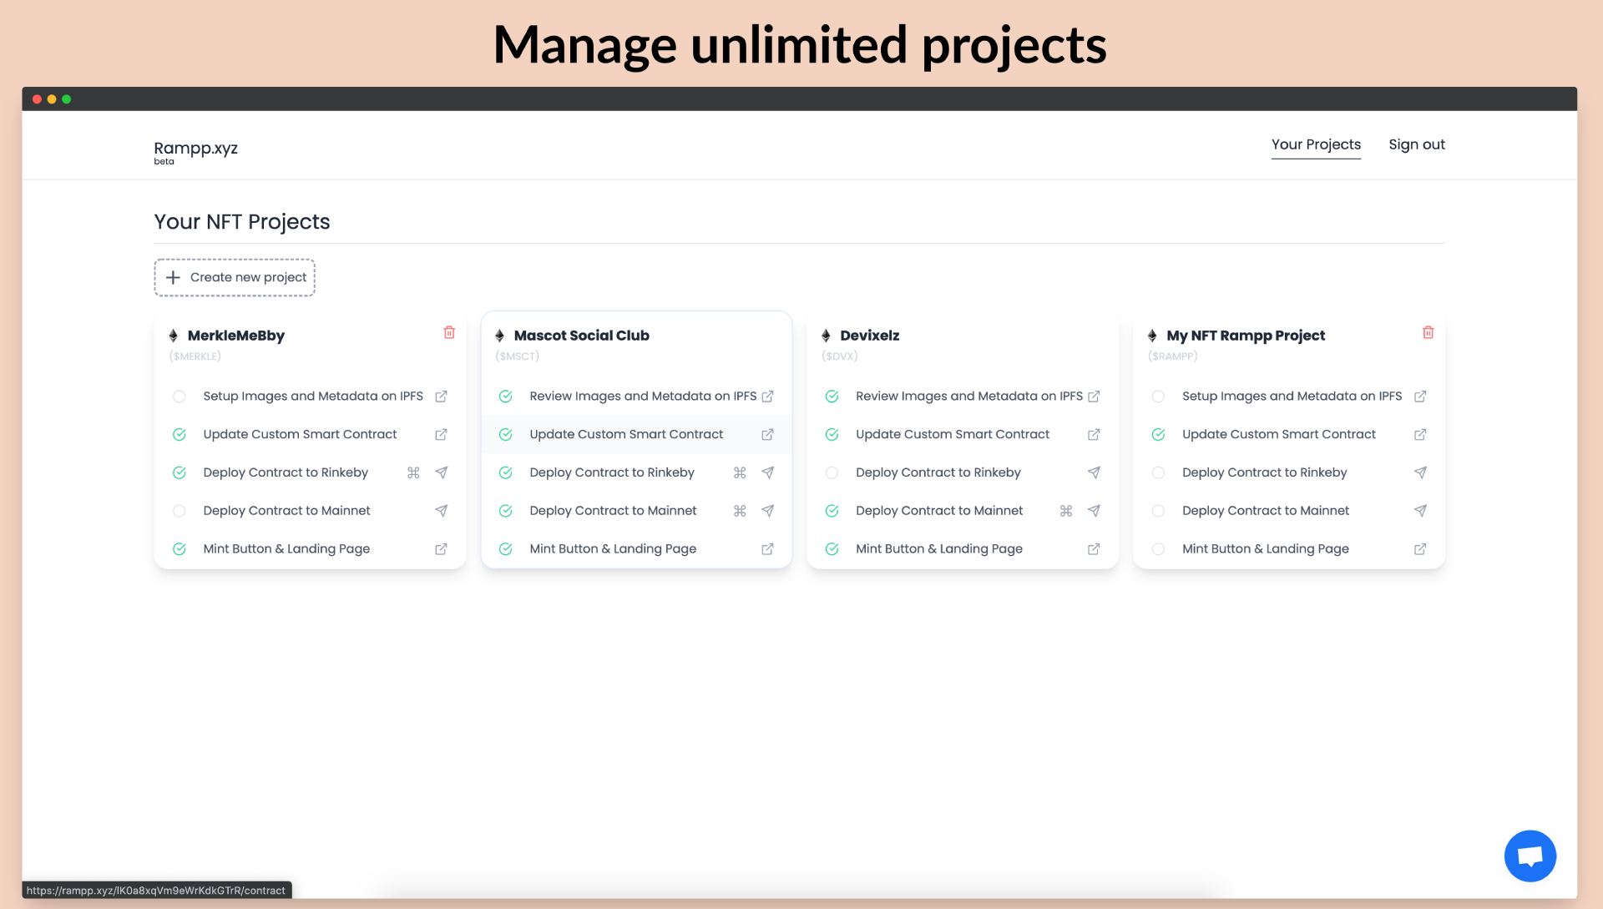1603x909 pixels.
Task: Click unchecked circle for My NFT Rampp Mint Button
Action: click(x=1158, y=549)
